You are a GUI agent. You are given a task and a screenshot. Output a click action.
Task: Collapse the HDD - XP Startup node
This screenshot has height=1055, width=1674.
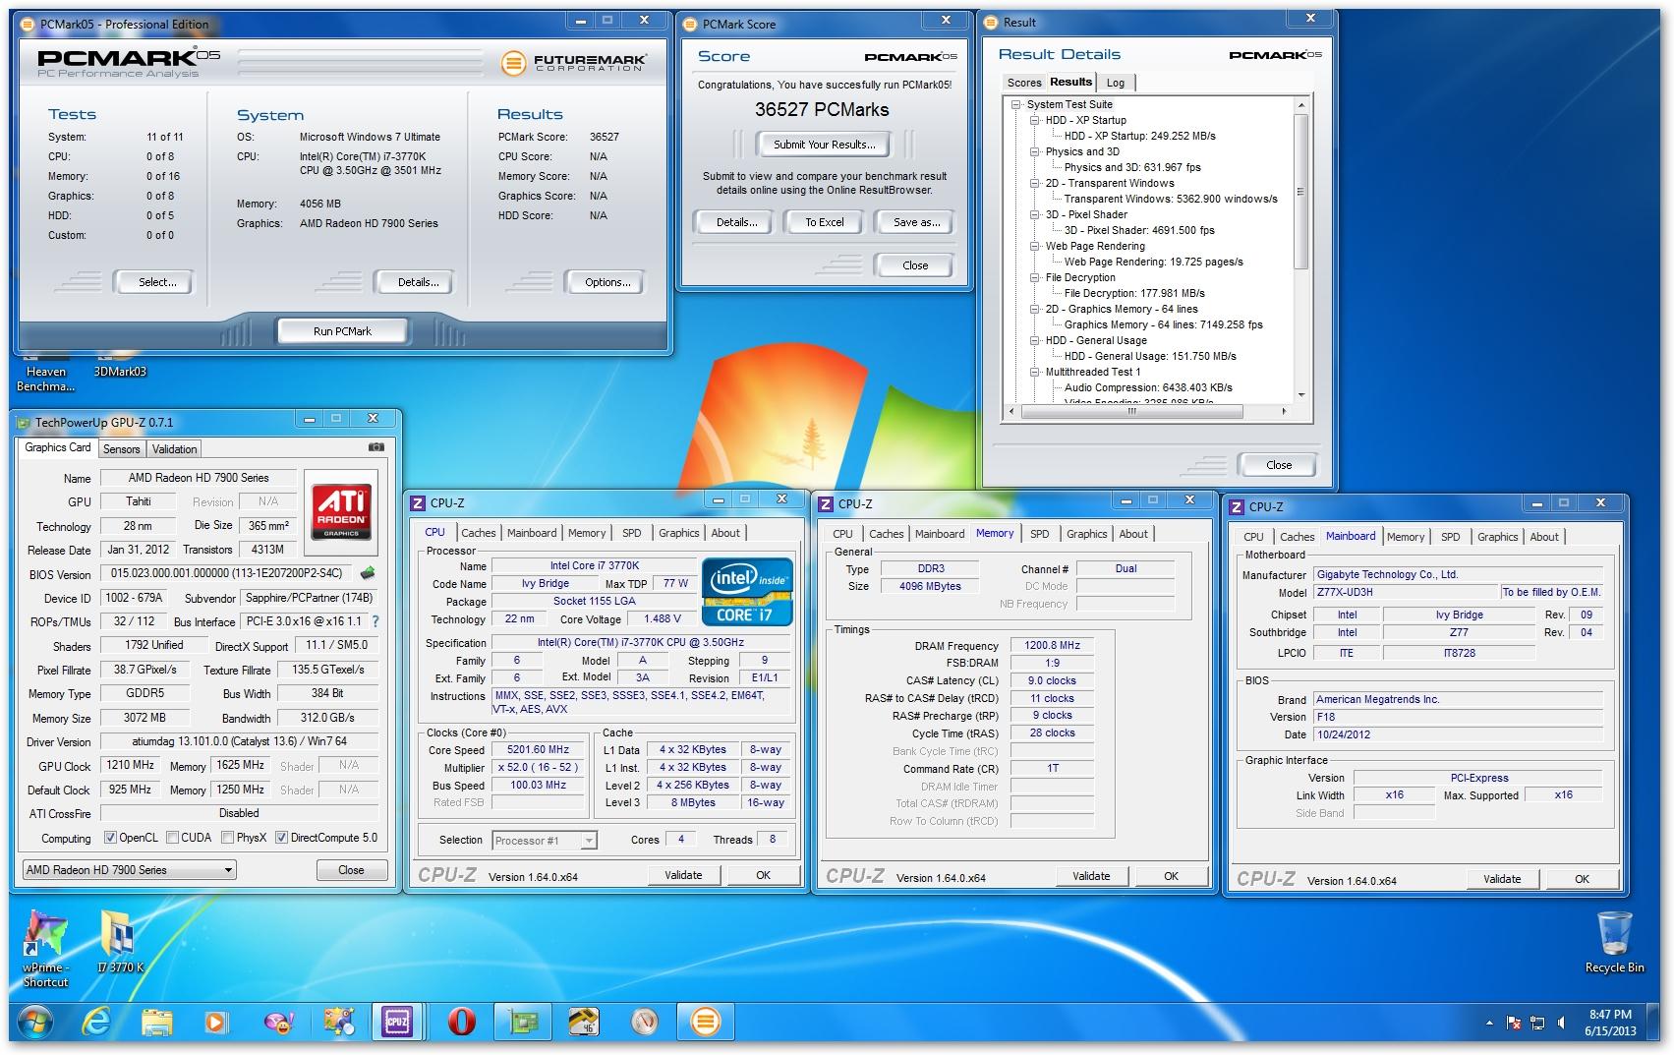tap(1035, 120)
